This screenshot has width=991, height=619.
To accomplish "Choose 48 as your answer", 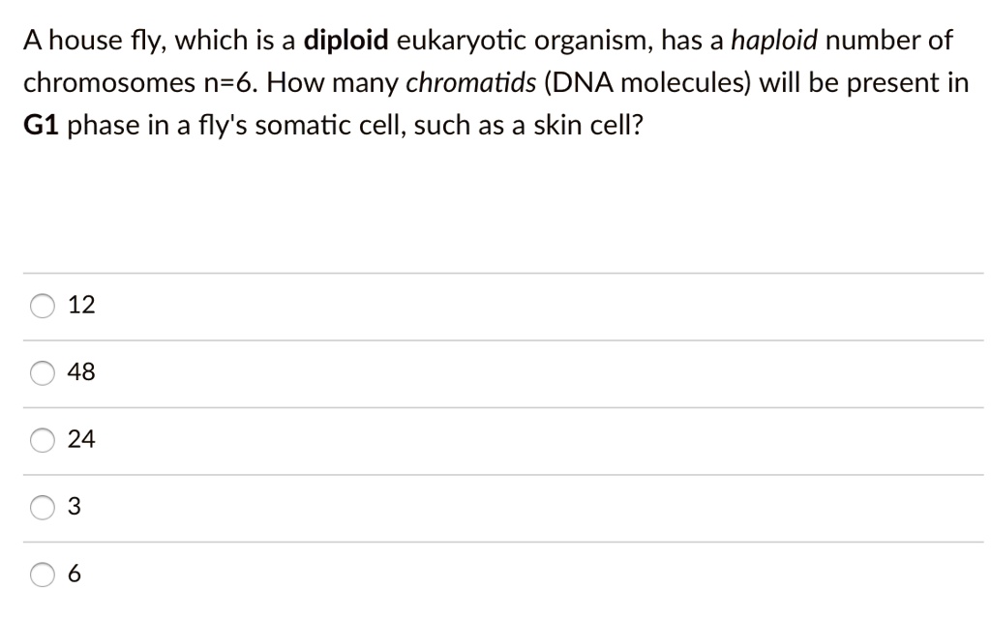I will 80,372.
